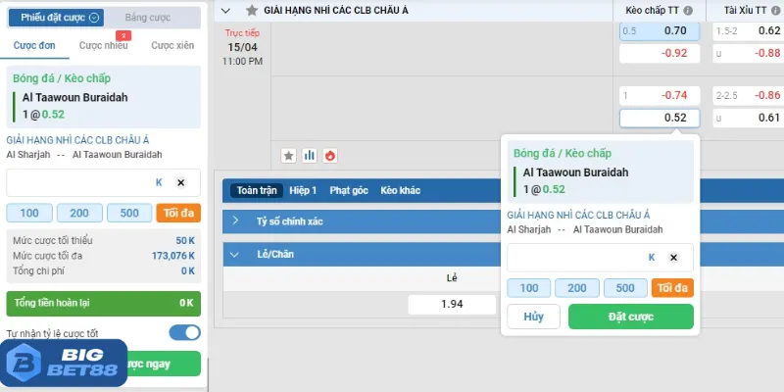Click the -0.74 handicap odds
784x392 pixels.
pyautogui.click(x=660, y=95)
